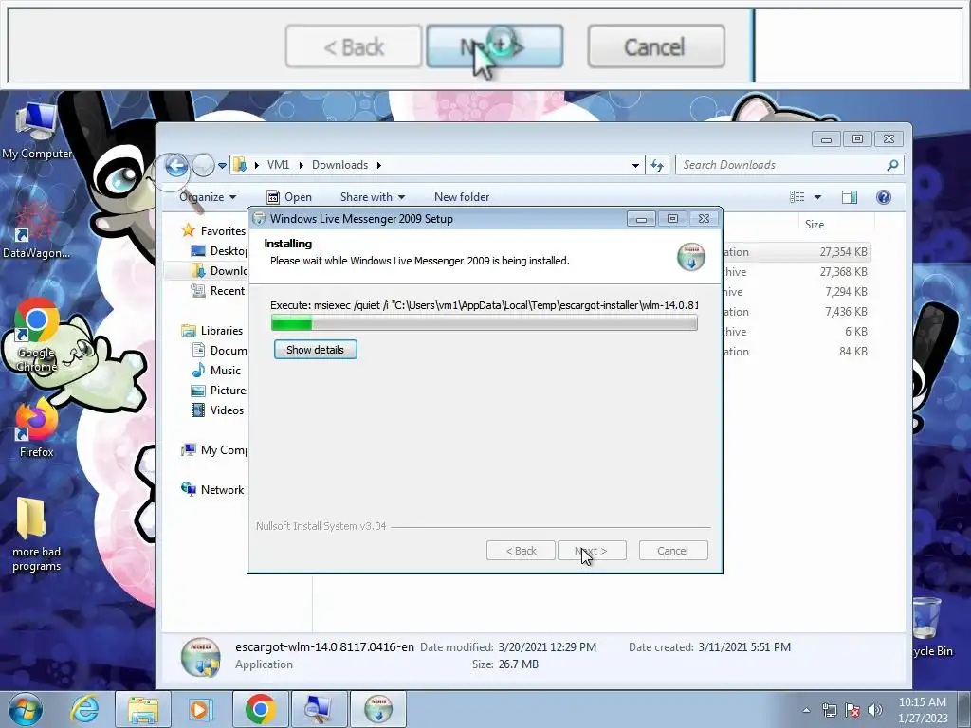Select file row sized 84 KB
971x728 pixels.
[797, 351]
